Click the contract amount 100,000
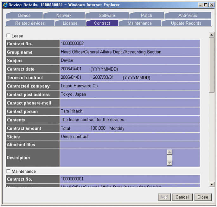 pos(98,128)
